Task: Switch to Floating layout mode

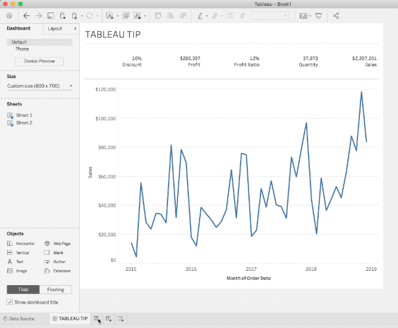Action: (55, 289)
